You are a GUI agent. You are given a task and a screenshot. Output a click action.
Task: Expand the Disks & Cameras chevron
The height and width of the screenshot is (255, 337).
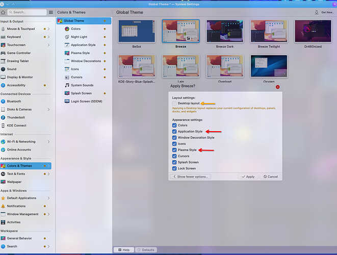coord(49,110)
